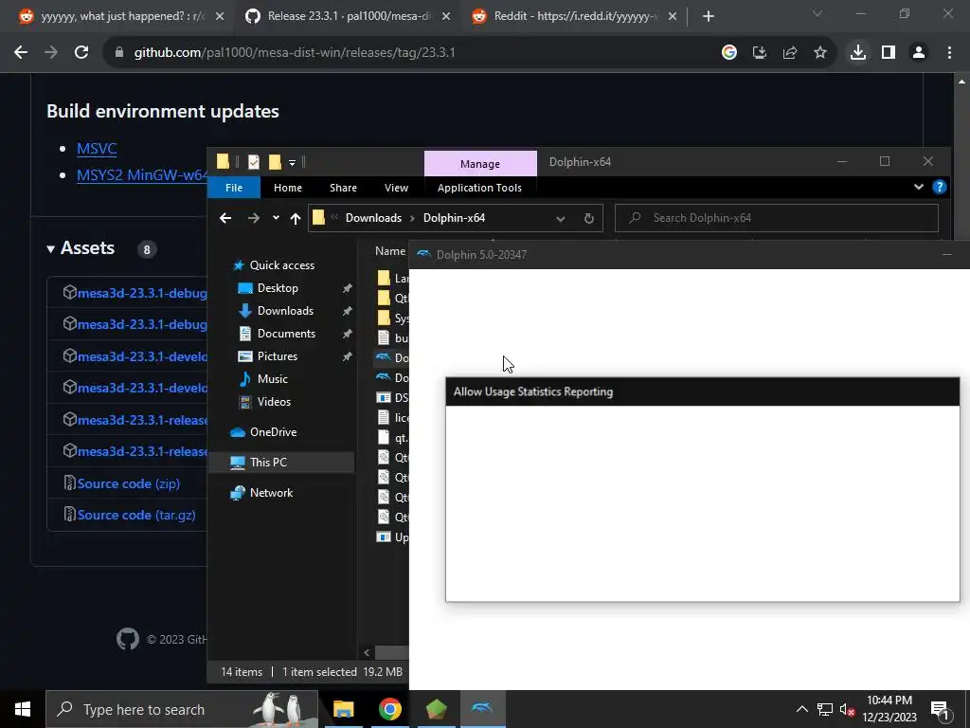Open address bar history dropdown
Image resolution: width=970 pixels, height=728 pixels.
pos(561,219)
